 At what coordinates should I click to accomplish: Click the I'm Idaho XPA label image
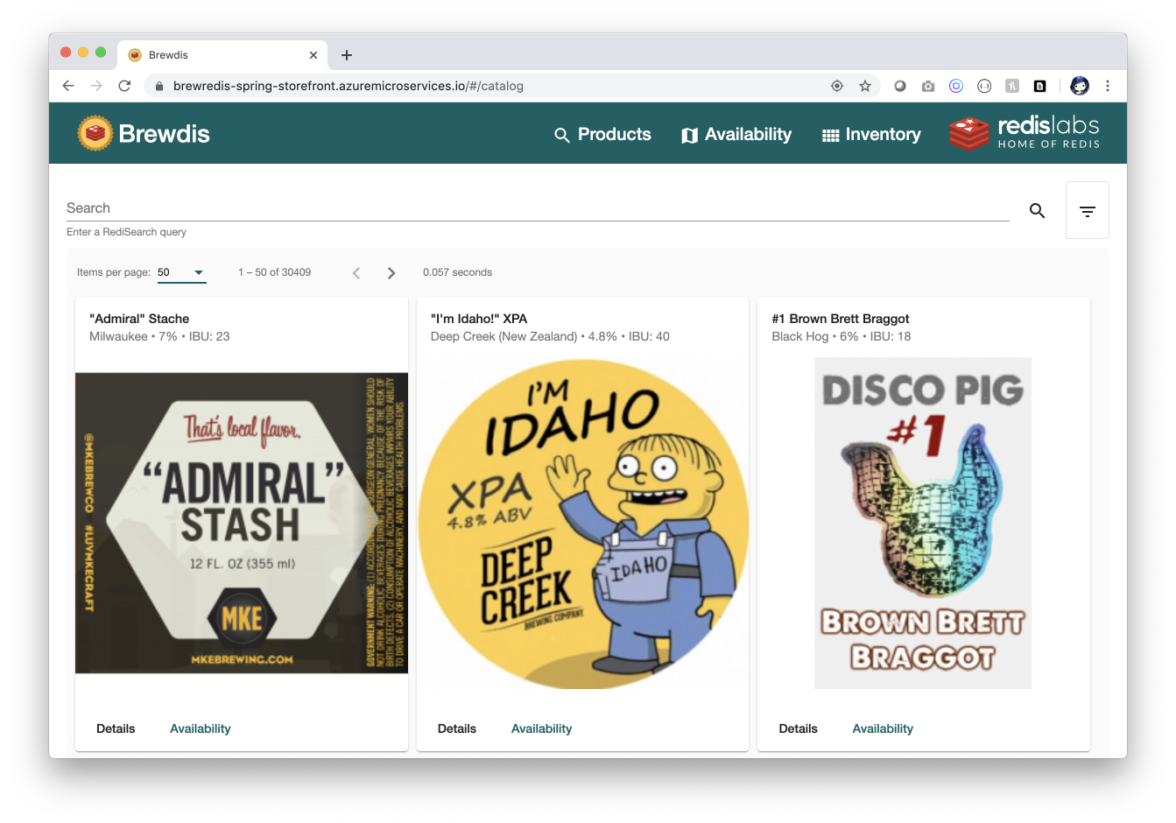[x=583, y=523]
